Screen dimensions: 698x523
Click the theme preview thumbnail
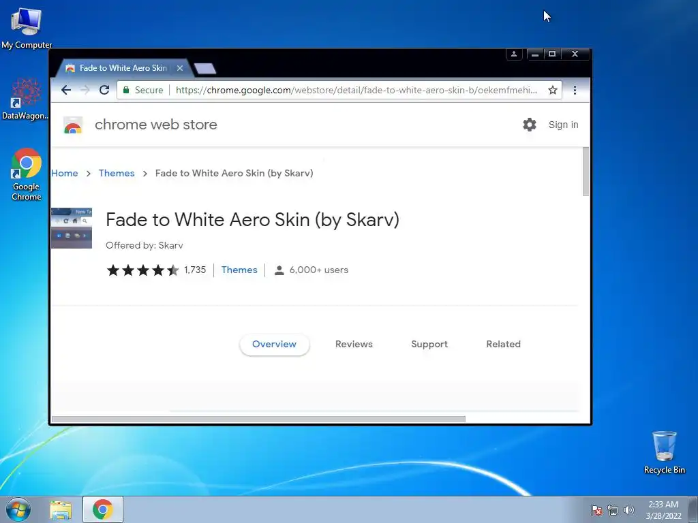pos(71,228)
